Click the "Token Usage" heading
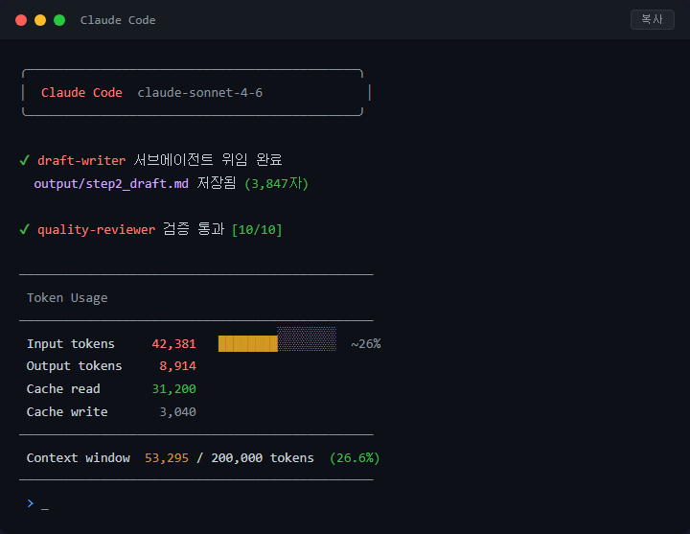 [67, 298]
